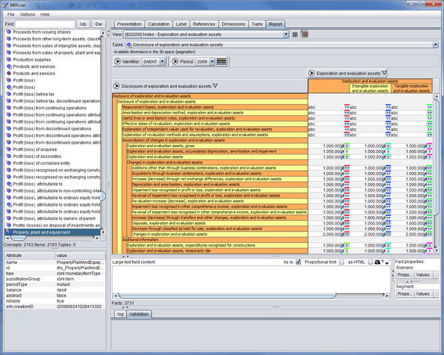
Task: Select row Measurement bases, exploration and evaluation assets
Action: pos(215,107)
